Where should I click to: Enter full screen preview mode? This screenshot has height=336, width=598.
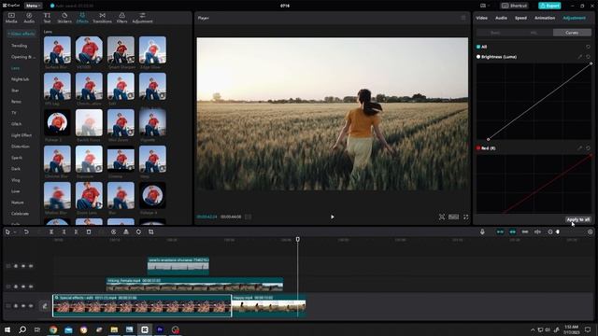(x=465, y=217)
